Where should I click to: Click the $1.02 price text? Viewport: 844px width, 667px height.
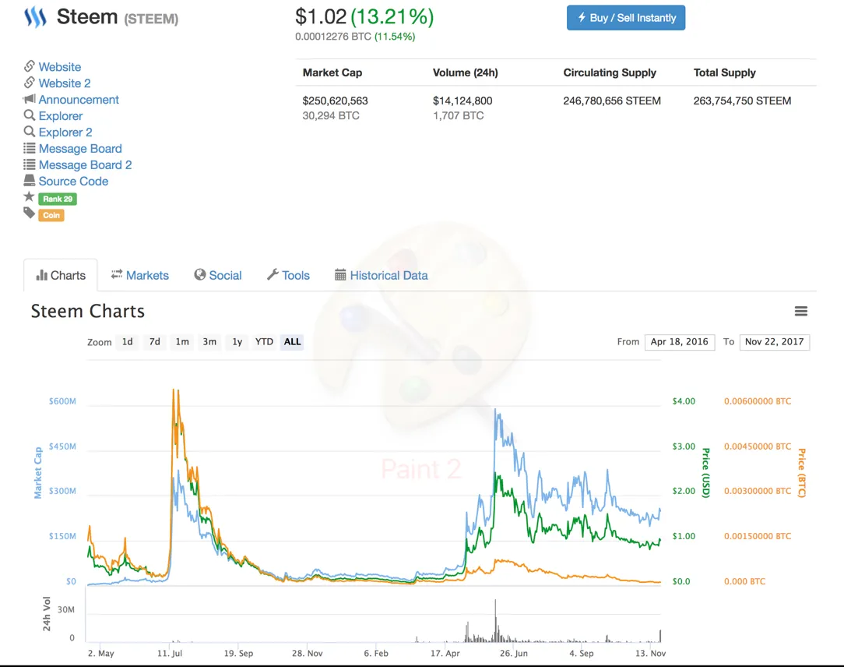coord(321,16)
